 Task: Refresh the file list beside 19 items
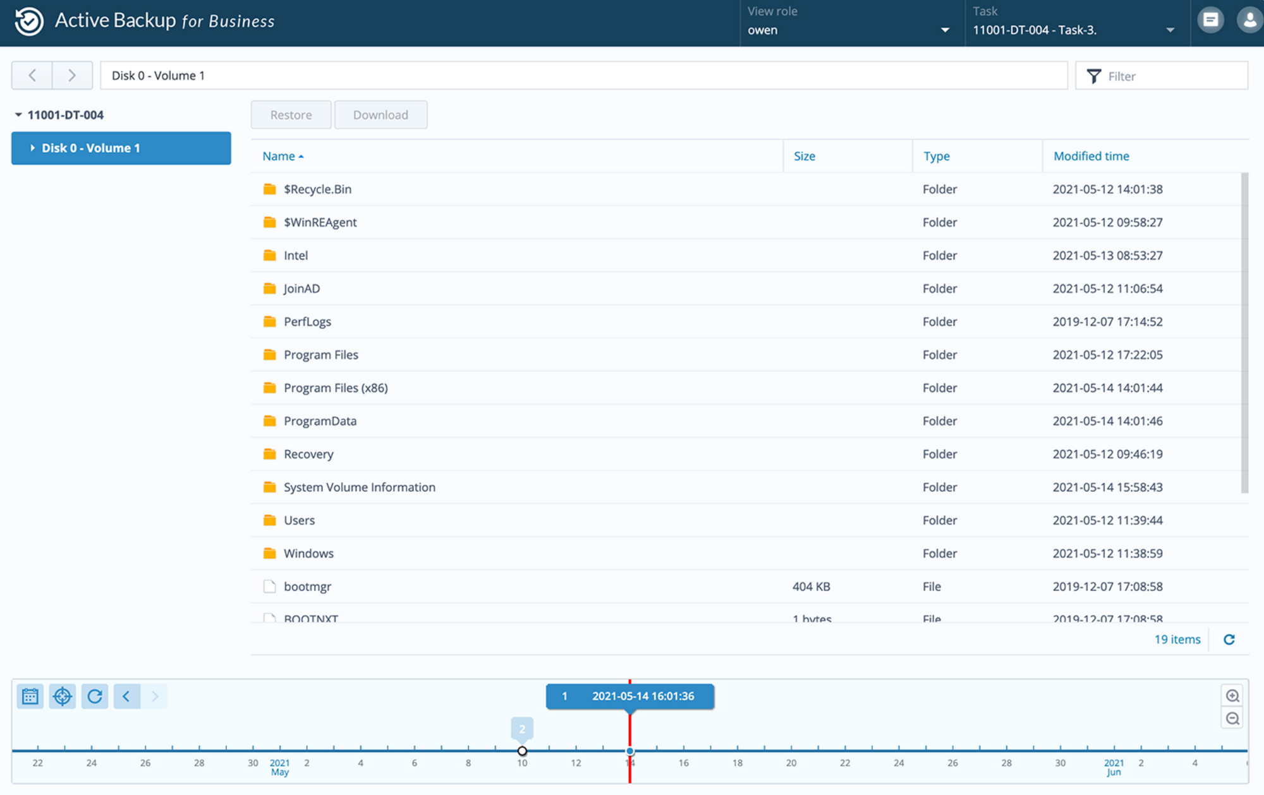[1229, 640]
